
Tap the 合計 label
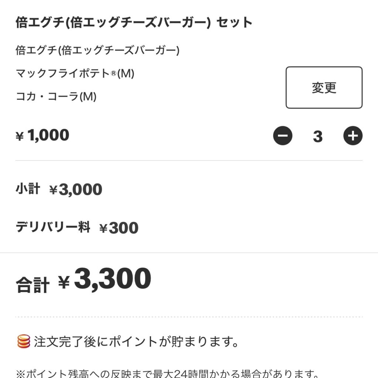32,285
